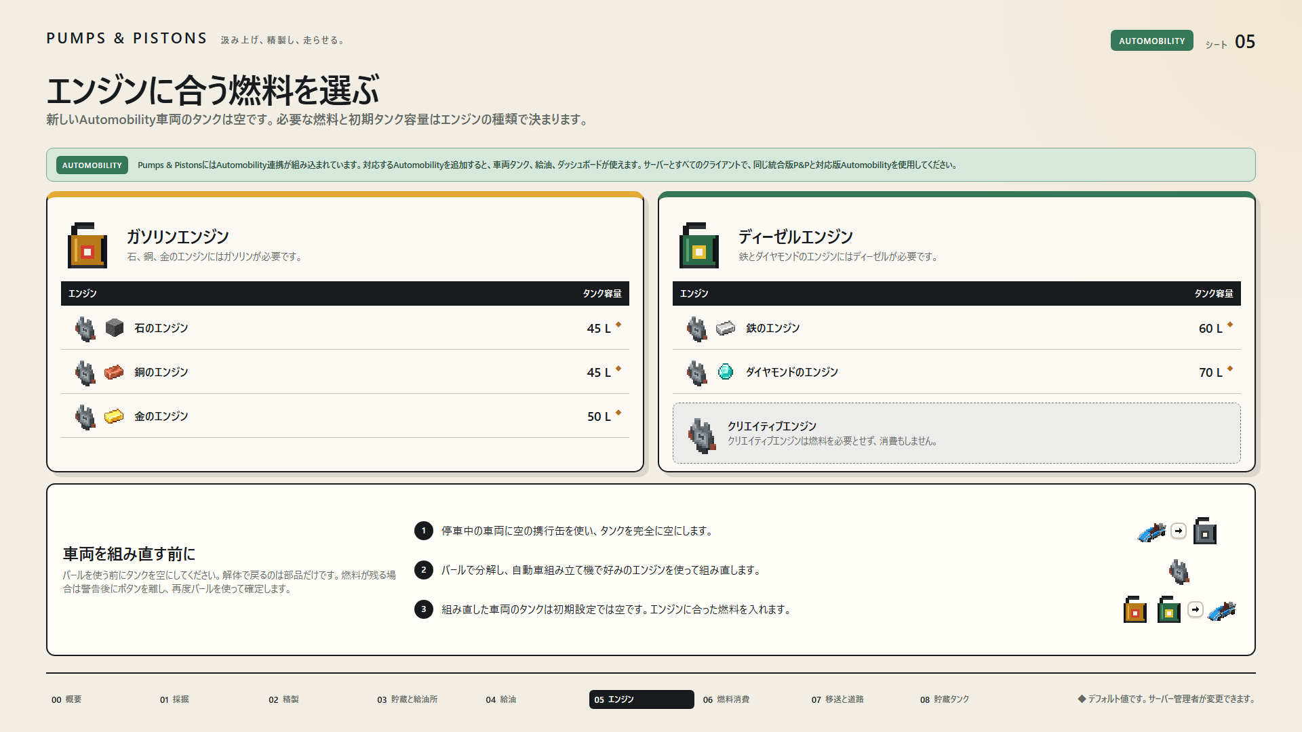1302x732 pixels.
Task: Click the 60 L value for 鉄のエンジン
Action: point(1210,329)
